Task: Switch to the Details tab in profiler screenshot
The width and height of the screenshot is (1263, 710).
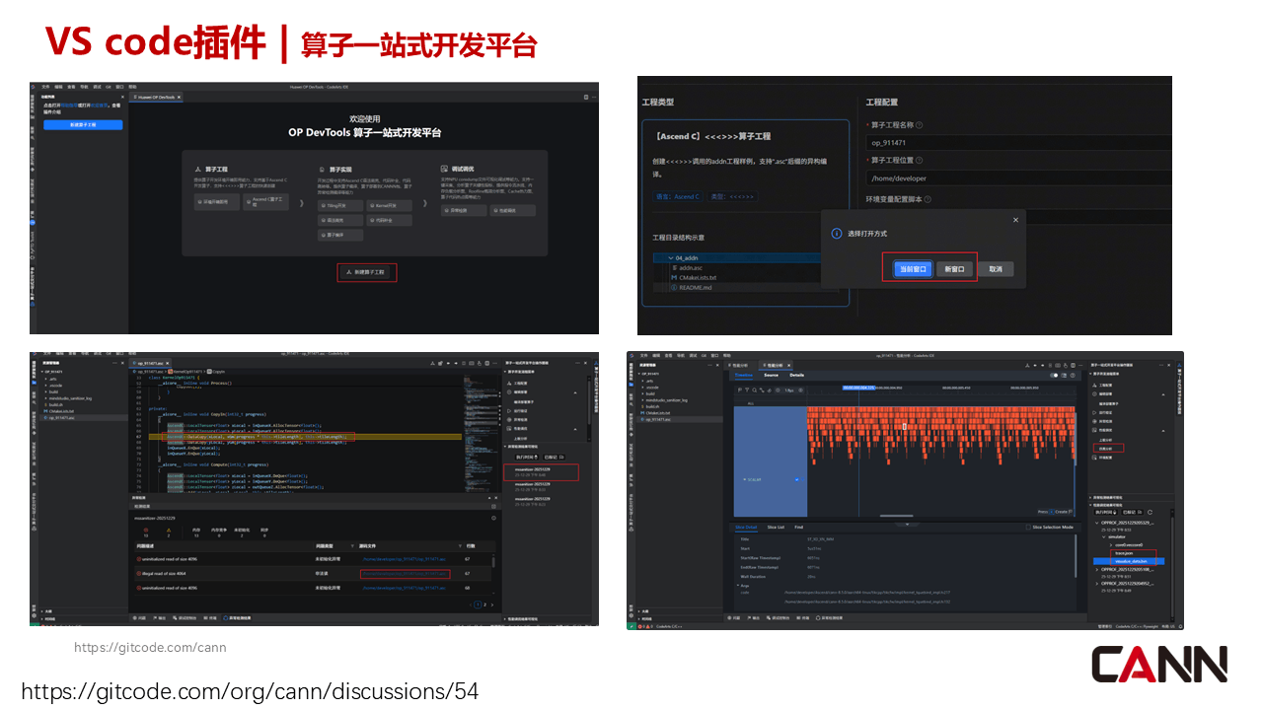Action: click(797, 376)
